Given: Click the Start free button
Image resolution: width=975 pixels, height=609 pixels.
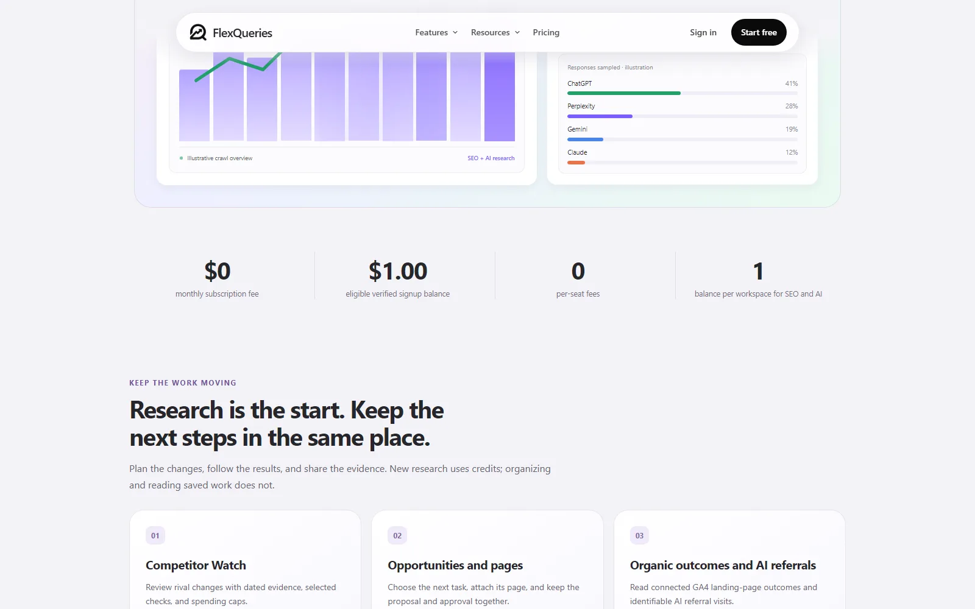Looking at the screenshot, I should [x=759, y=32].
